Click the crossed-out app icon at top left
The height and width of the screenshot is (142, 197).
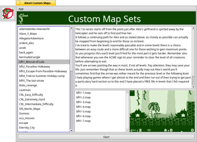click(x=7, y=13)
